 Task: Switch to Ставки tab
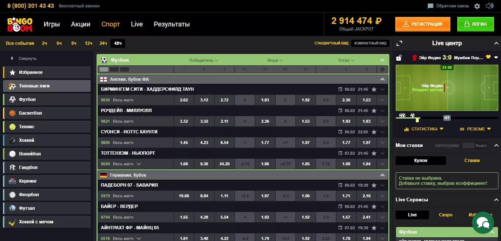pos(472,161)
